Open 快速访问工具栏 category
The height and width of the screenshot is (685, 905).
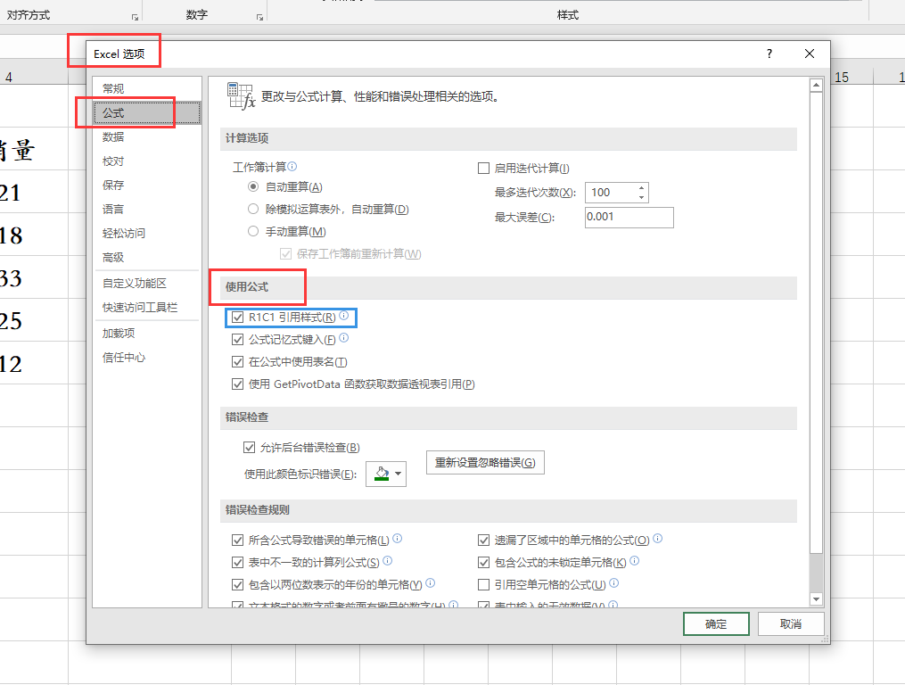tap(146, 307)
